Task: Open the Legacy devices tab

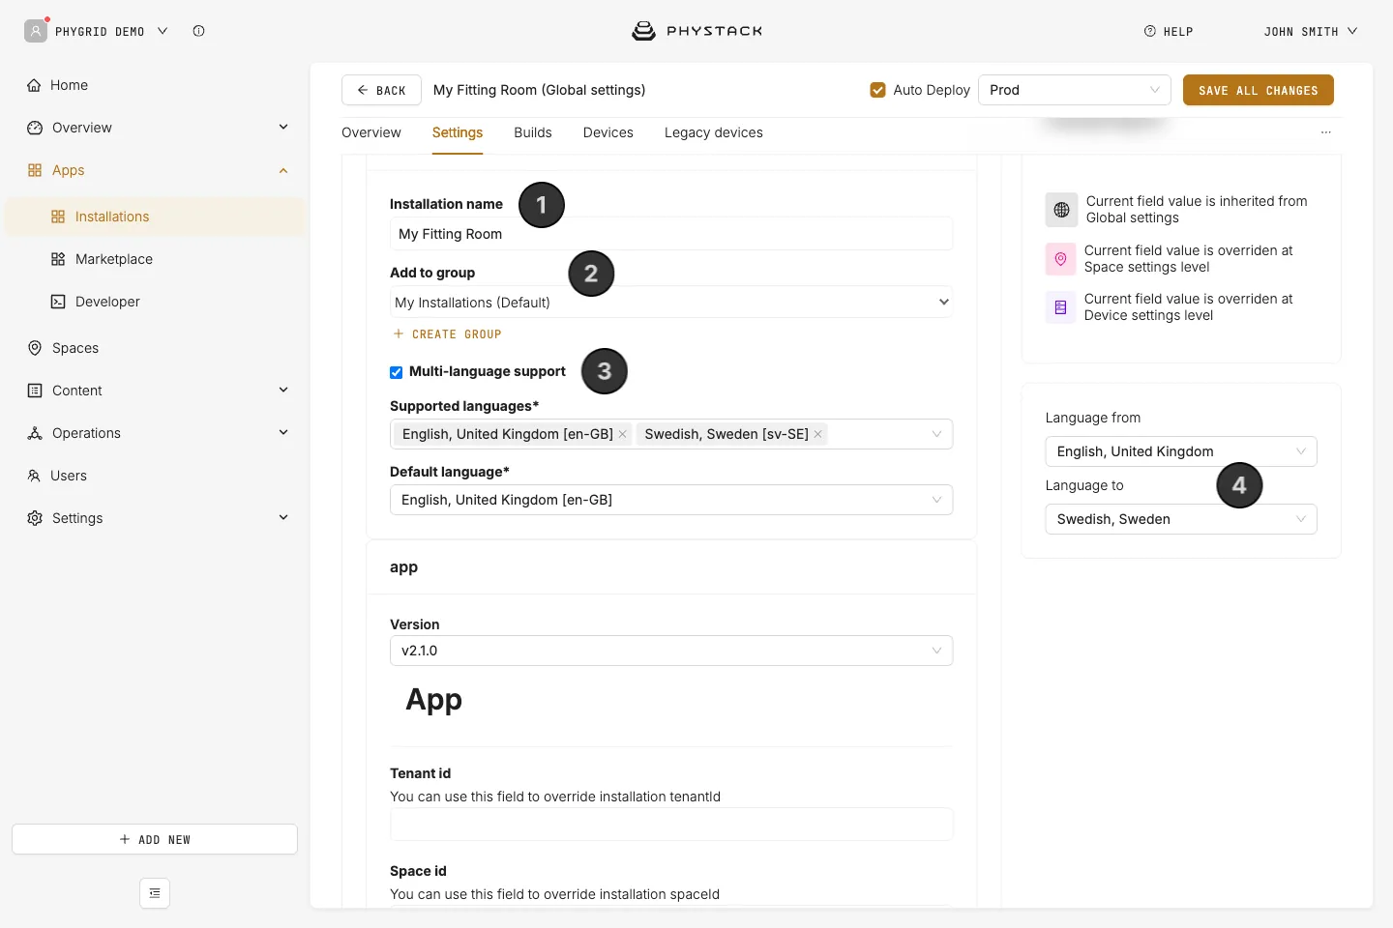Action: point(714,132)
